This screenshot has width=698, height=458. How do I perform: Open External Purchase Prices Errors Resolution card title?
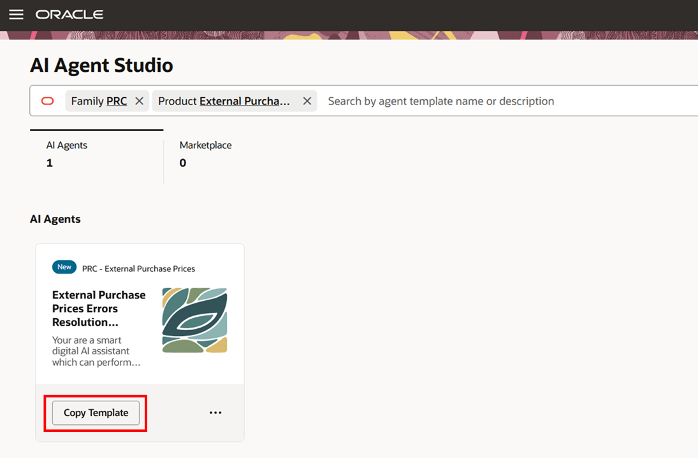point(99,309)
